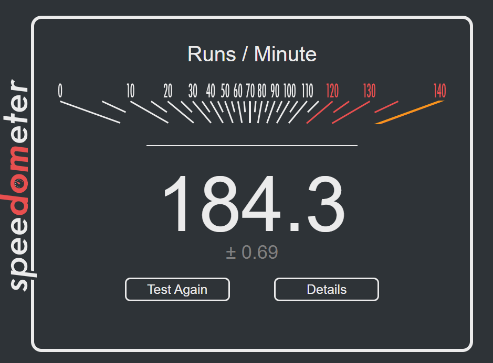Open the Details view
The width and height of the screenshot is (493, 363).
[326, 290]
